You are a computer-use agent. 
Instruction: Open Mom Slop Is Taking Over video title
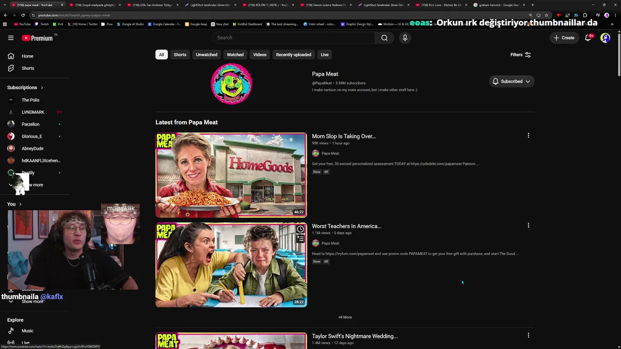(344, 136)
